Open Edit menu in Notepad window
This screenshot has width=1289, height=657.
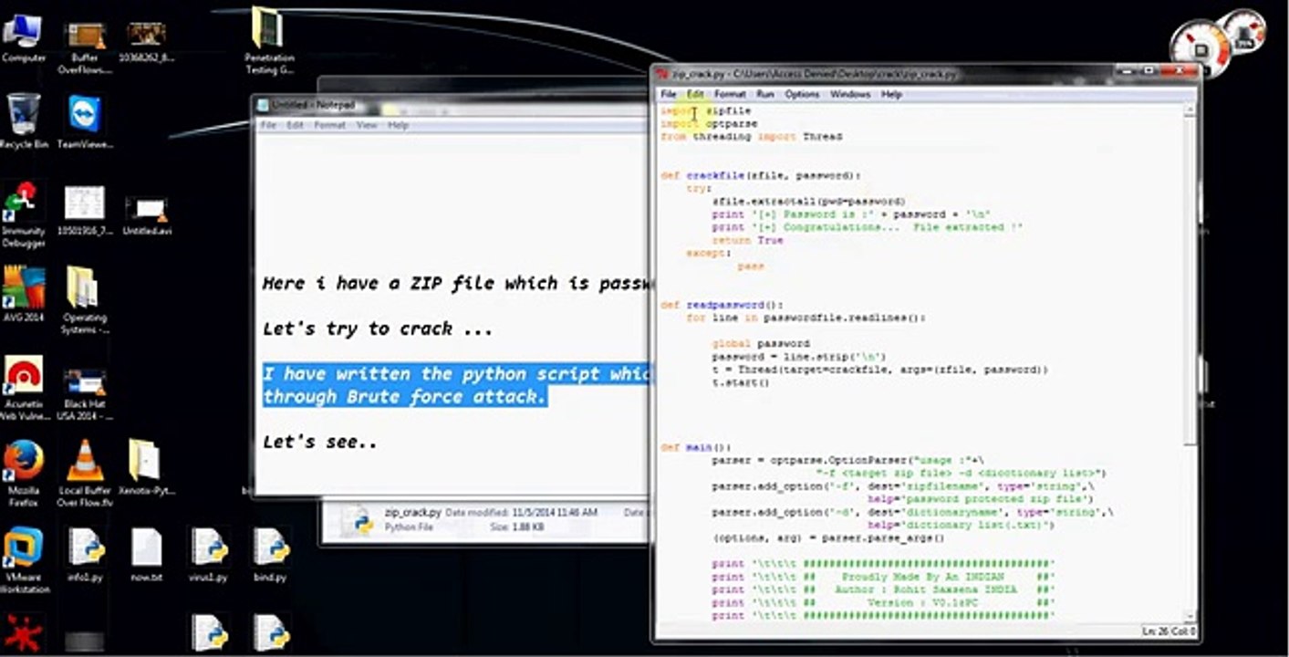pyautogui.click(x=295, y=125)
